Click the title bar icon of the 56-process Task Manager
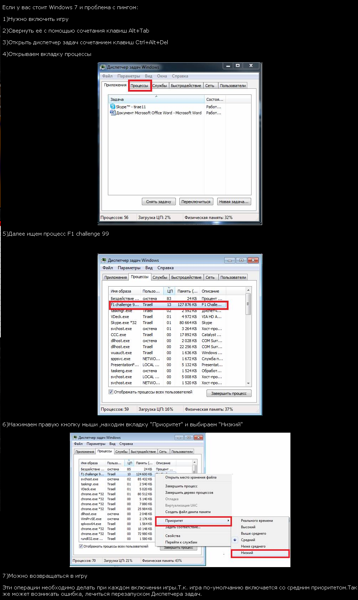 (103, 67)
